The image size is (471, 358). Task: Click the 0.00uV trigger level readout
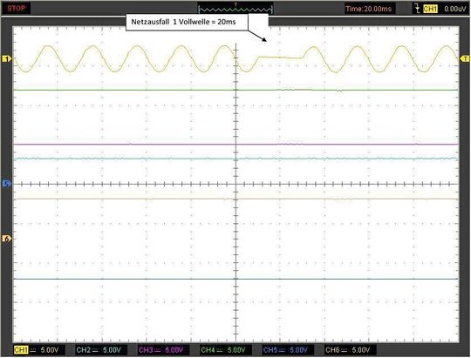tap(455, 9)
